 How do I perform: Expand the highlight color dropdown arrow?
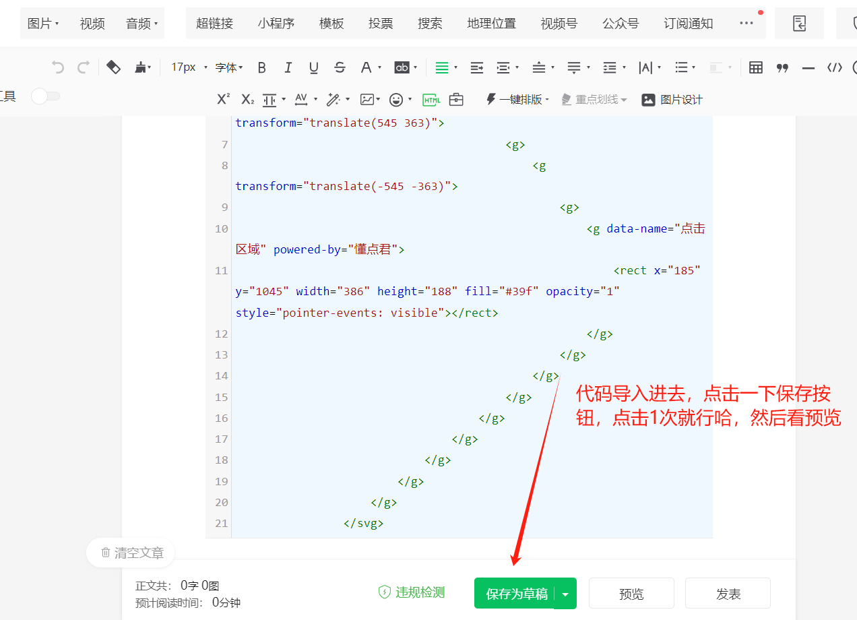(415, 67)
